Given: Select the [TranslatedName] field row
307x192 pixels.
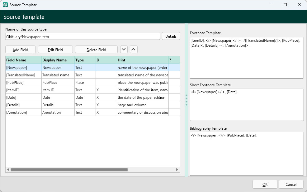Looking at the screenshot, I should [92, 75].
